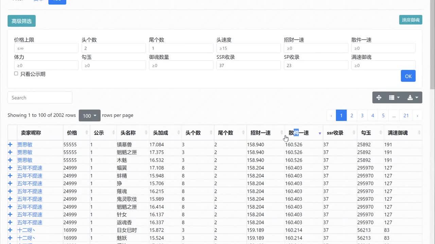Sort by 头加成 column header

(165, 133)
